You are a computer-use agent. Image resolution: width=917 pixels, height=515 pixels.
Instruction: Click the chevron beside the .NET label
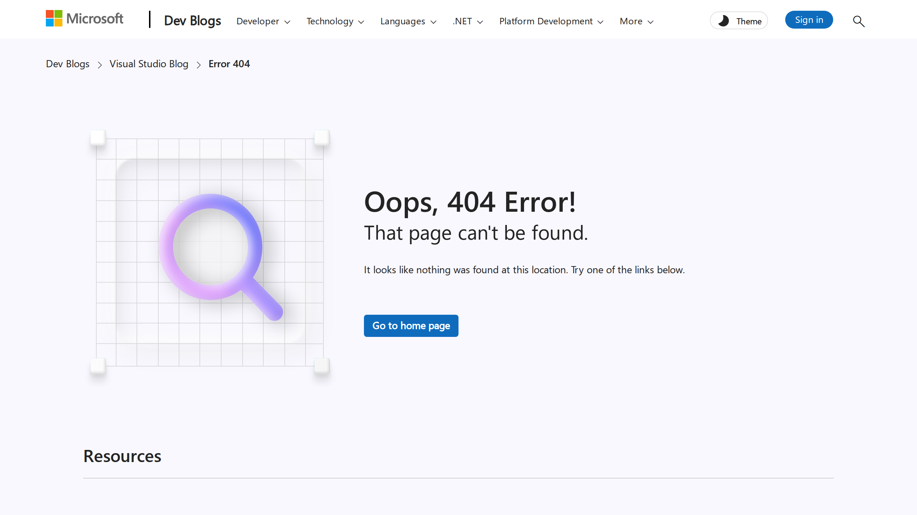click(x=480, y=22)
